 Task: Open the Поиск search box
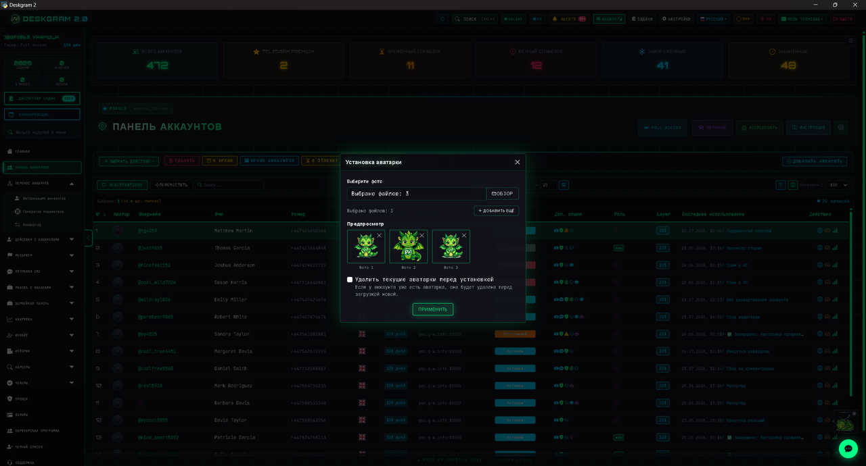[475, 19]
